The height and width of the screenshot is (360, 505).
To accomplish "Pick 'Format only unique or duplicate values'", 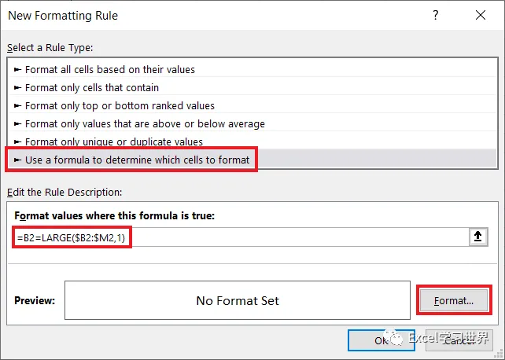I will (113, 141).
